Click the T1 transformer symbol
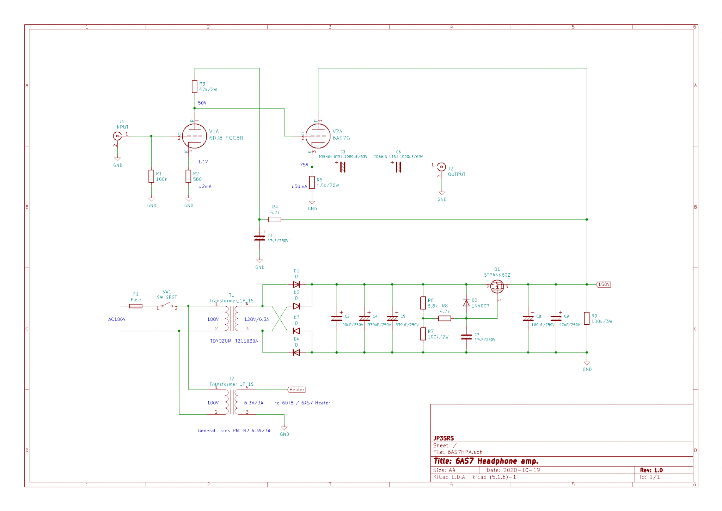This screenshot has width=722, height=511. tap(231, 318)
